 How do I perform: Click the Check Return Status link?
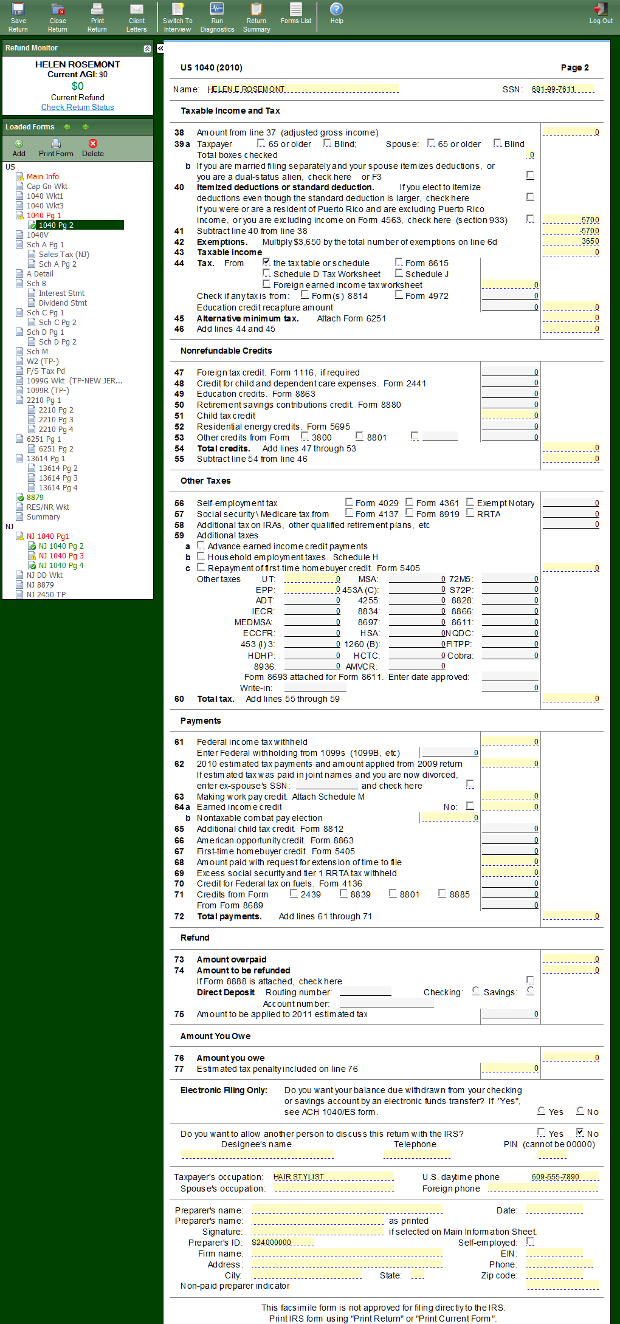(x=77, y=108)
